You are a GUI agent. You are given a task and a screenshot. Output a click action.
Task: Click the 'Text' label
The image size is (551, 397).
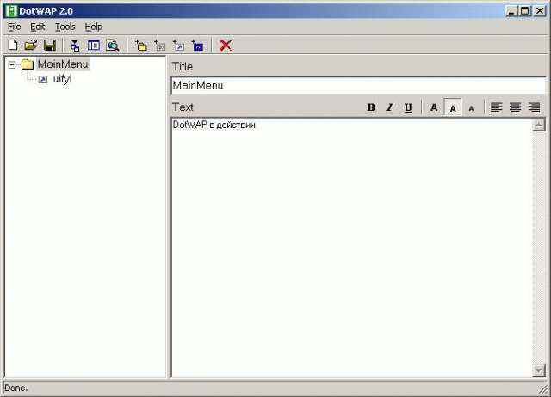tap(183, 107)
